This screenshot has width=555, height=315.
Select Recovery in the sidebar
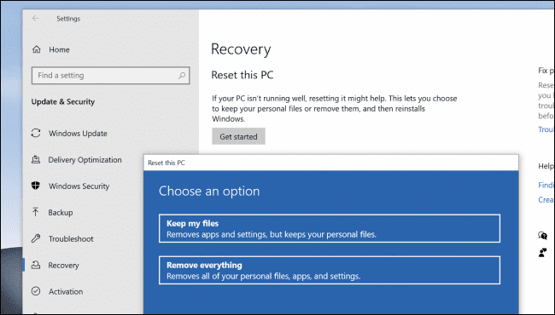[x=64, y=266]
